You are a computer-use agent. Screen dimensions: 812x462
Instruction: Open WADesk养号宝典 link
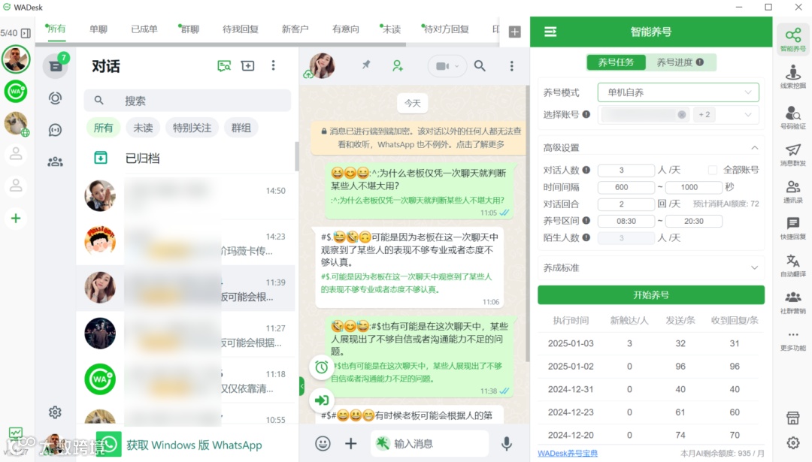[568, 453]
